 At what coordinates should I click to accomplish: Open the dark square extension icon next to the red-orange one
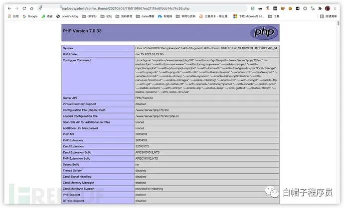(x=275, y=8)
